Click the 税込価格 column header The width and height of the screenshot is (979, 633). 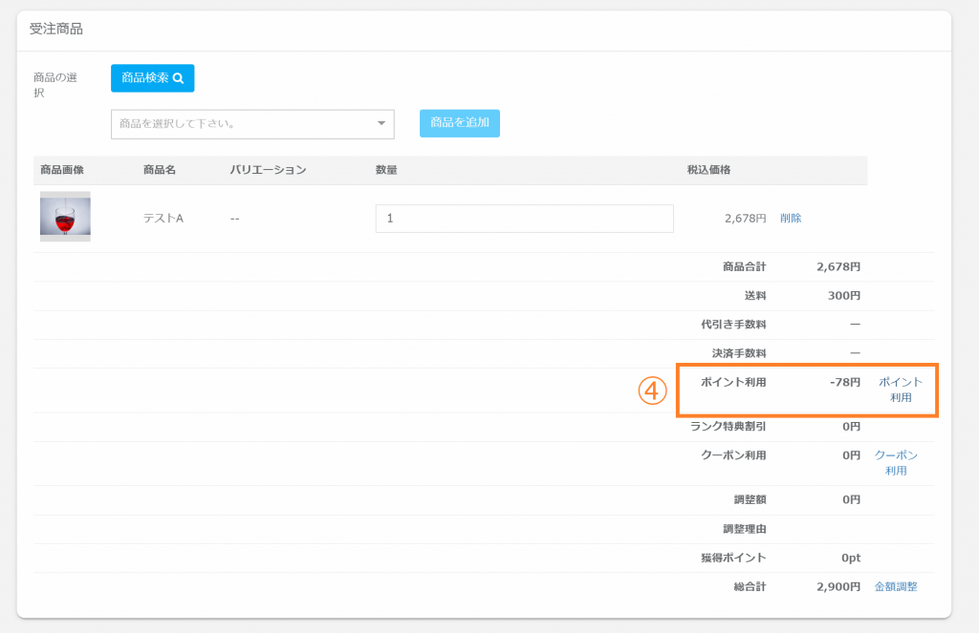coord(708,170)
